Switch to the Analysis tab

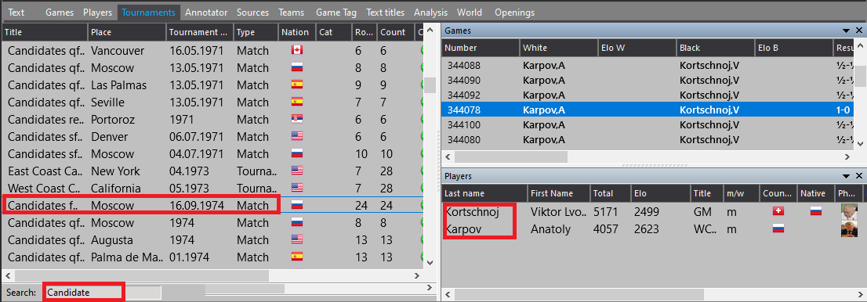click(430, 12)
